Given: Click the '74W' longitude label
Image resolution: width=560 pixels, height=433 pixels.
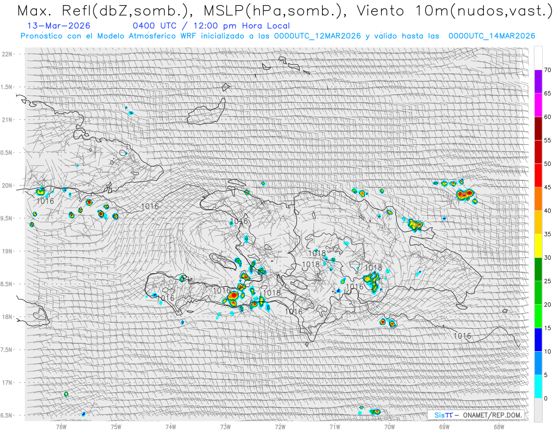Looking at the screenshot, I should (x=171, y=426).
